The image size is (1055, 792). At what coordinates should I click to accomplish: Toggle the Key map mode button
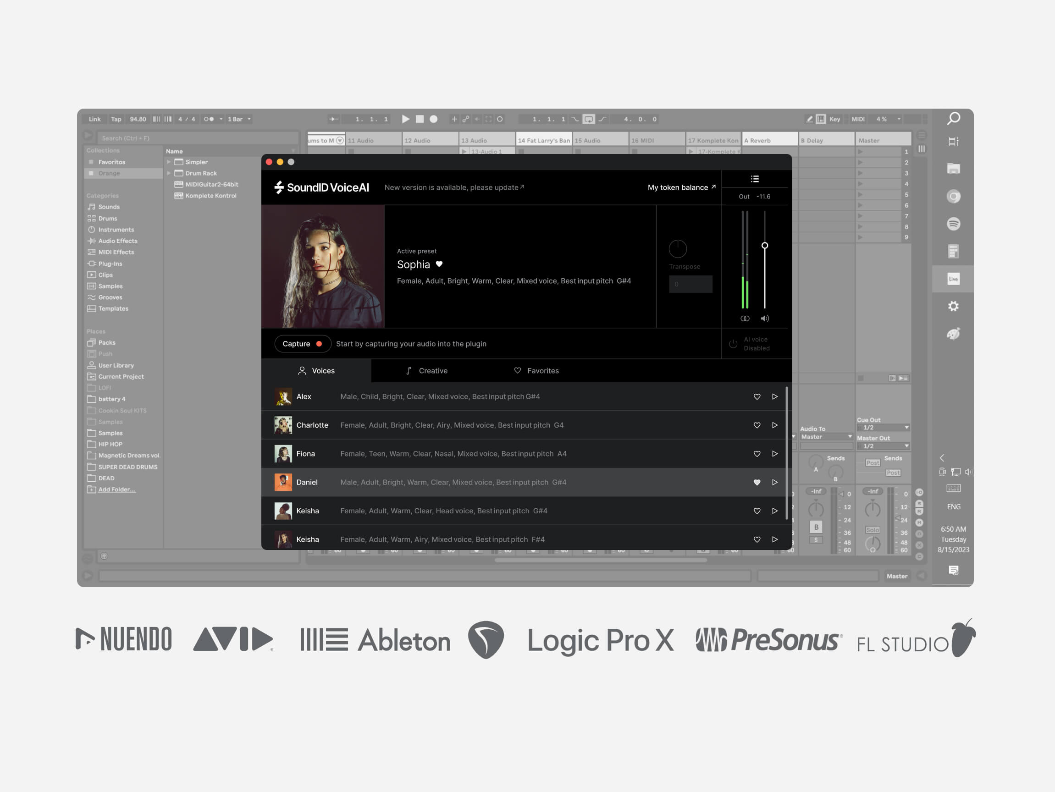coord(834,119)
